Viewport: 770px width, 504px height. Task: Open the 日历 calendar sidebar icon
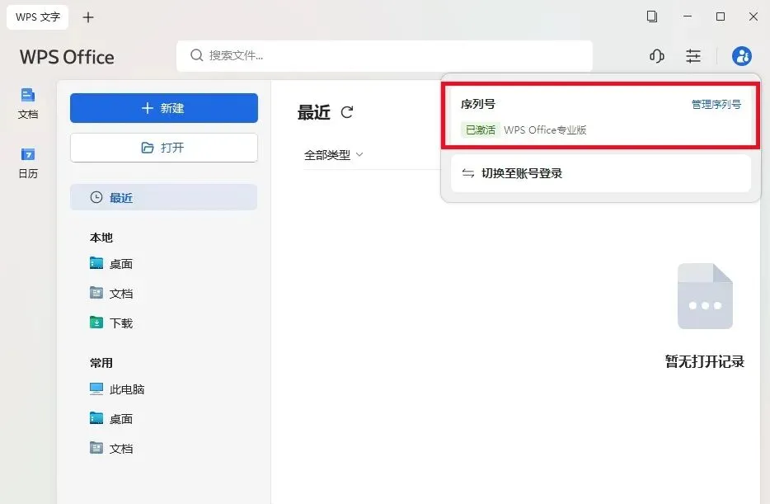click(28, 163)
